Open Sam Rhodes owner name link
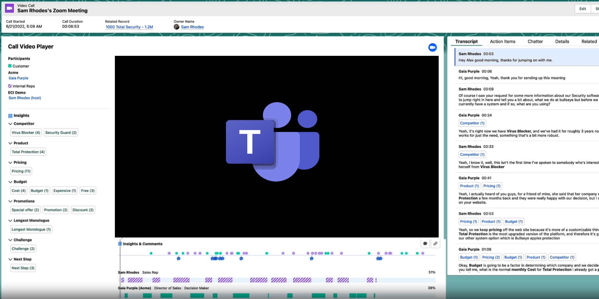Viewport: 599px width, 299px height. point(192,27)
